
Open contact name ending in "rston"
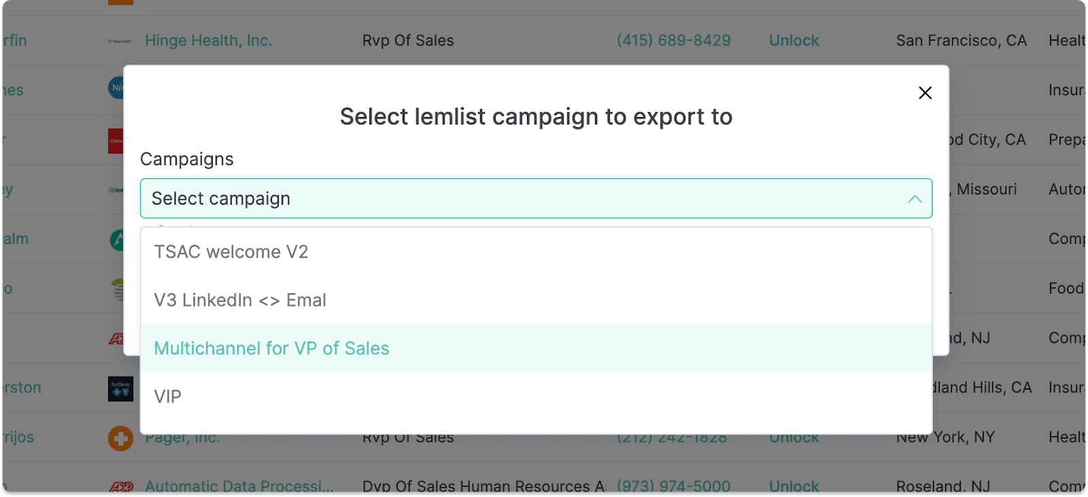(x=21, y=388)
